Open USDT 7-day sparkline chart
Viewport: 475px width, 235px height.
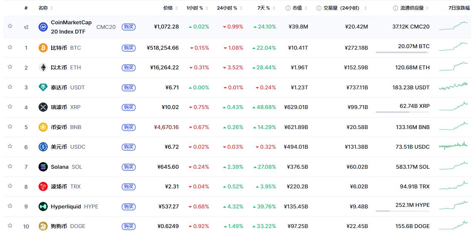pos(453,86)
